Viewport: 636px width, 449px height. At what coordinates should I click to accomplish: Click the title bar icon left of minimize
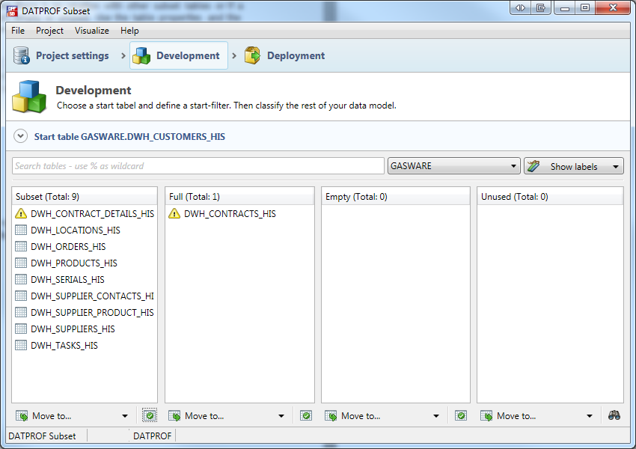point(539,7)
